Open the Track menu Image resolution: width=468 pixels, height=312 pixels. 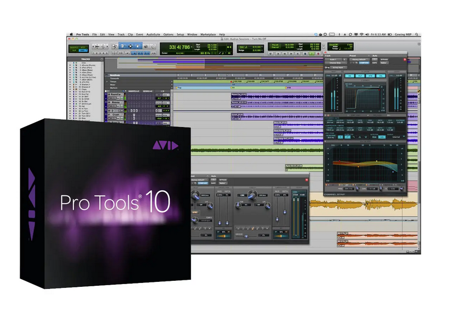pyautogui.click(x=121, y=34)
